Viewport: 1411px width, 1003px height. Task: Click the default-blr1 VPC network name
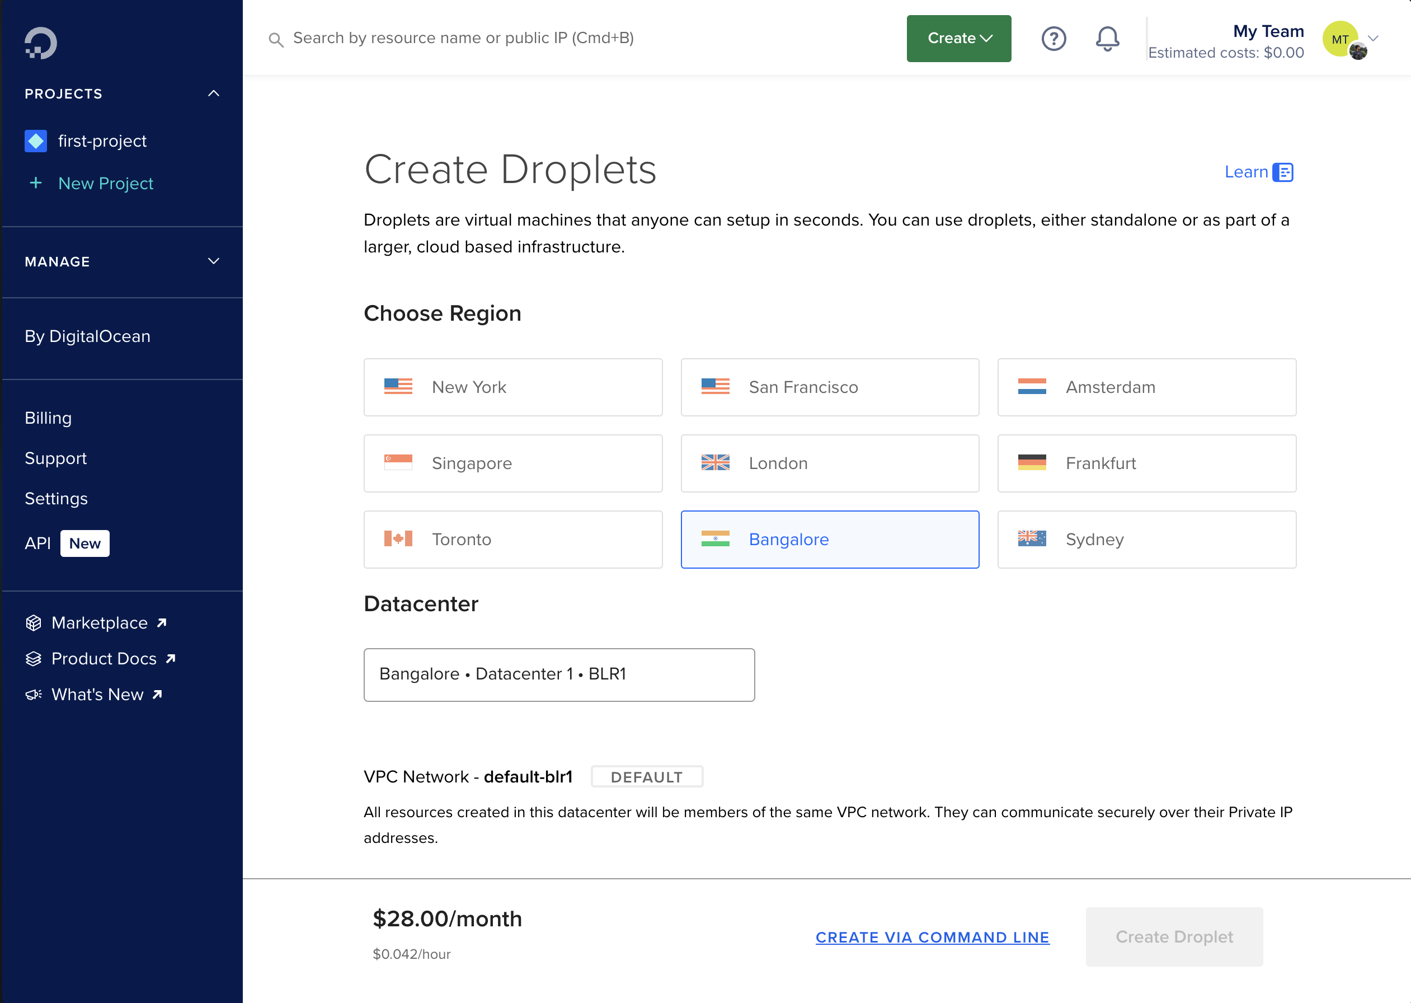click(528, 776)
